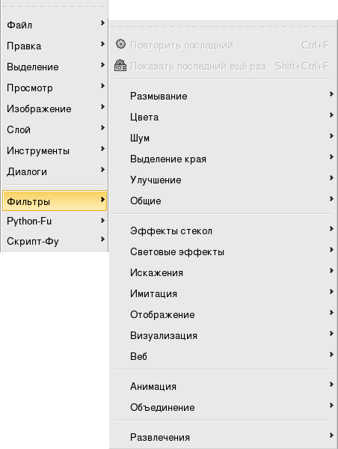Click the Показать последний ещё раз icon
Image resolution: width=338 pixels, height=449 pixels.
tap(120, 65)
